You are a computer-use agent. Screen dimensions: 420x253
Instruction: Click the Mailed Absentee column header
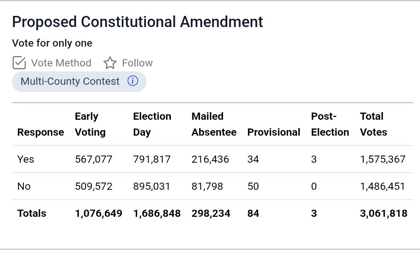click(x=214, y=125)
